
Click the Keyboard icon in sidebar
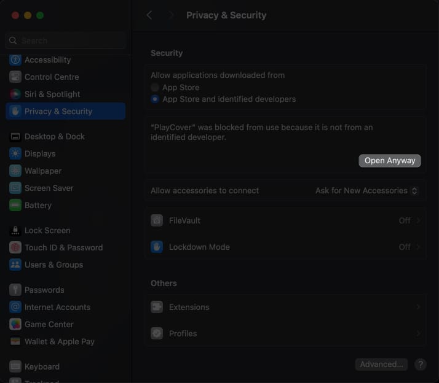(15, 366)
